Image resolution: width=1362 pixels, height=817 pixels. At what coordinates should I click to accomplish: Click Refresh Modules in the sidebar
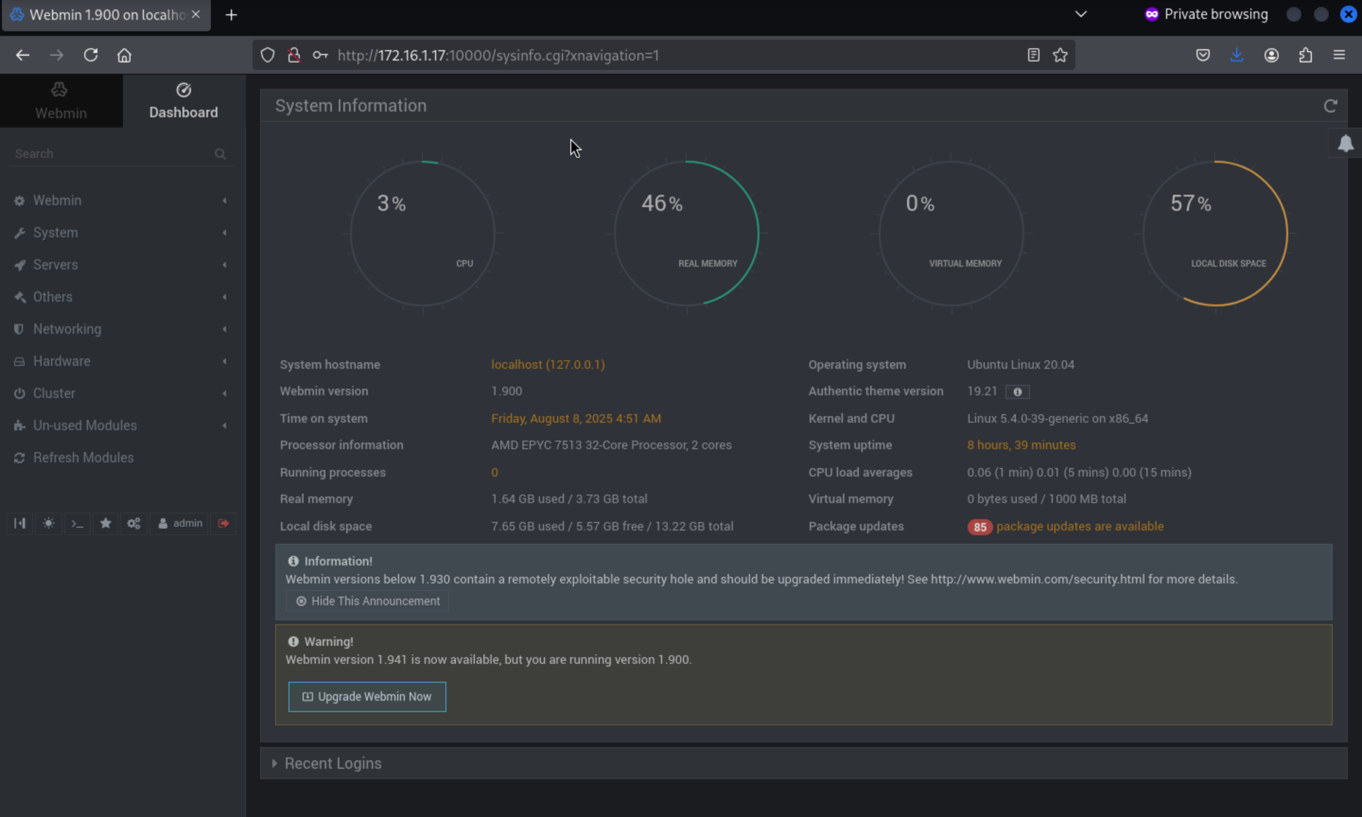83,458
